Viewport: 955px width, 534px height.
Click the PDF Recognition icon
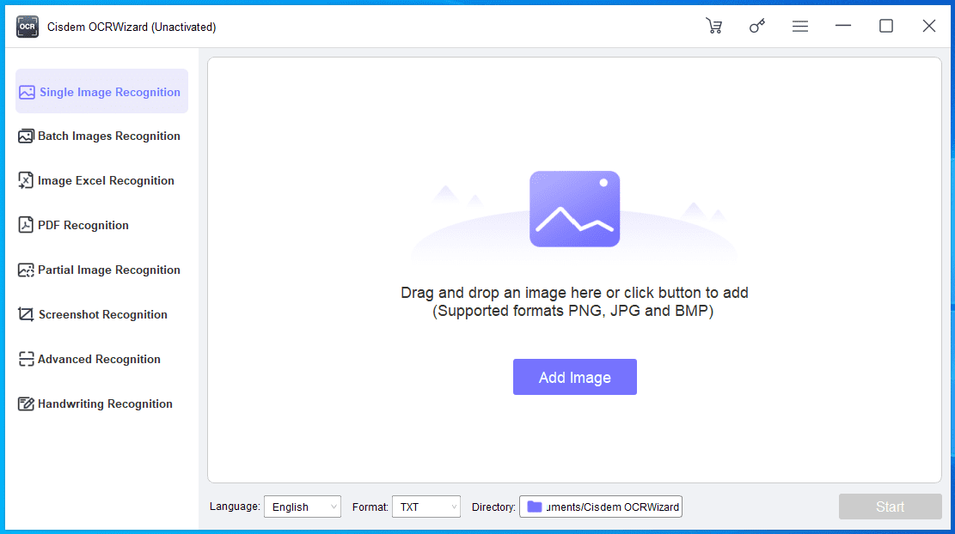26,225
